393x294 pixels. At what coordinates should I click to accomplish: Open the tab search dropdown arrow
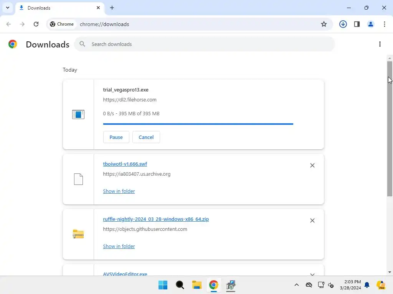(x=8, y=8)
